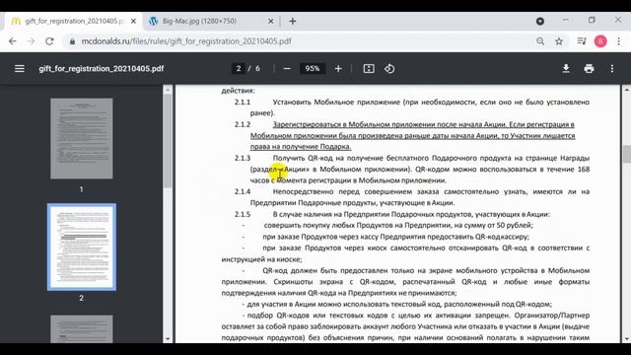Click the page number field showing 2
Viewport: 631px width, 355px height.
pyautogui.click(x=239, y=69)
